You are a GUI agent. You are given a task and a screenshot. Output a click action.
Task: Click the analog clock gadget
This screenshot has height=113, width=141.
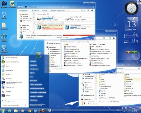click(x=132, y=8)
